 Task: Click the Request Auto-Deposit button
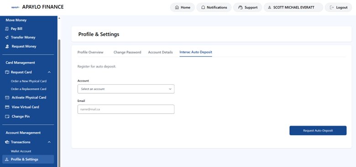coord(318,131)
